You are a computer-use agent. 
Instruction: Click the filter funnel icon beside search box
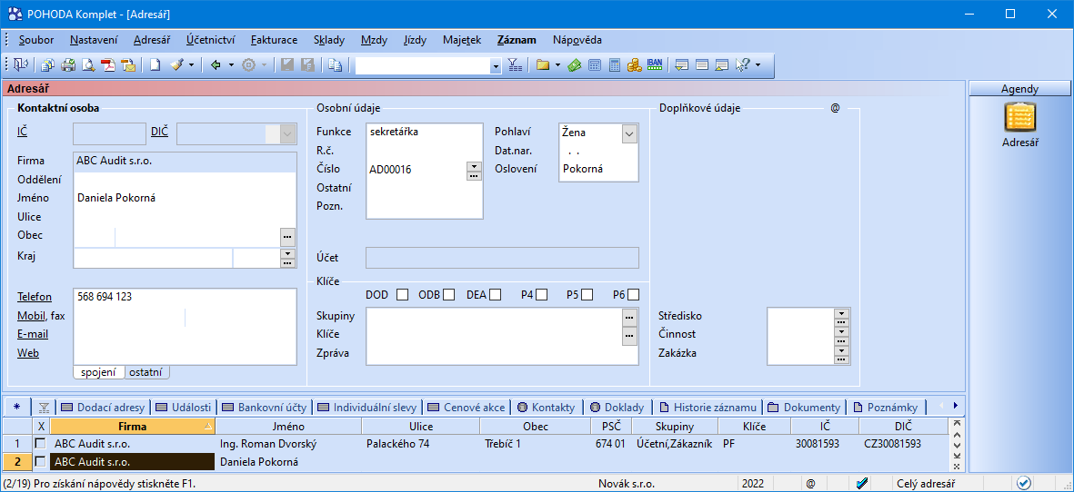point(515,65)
